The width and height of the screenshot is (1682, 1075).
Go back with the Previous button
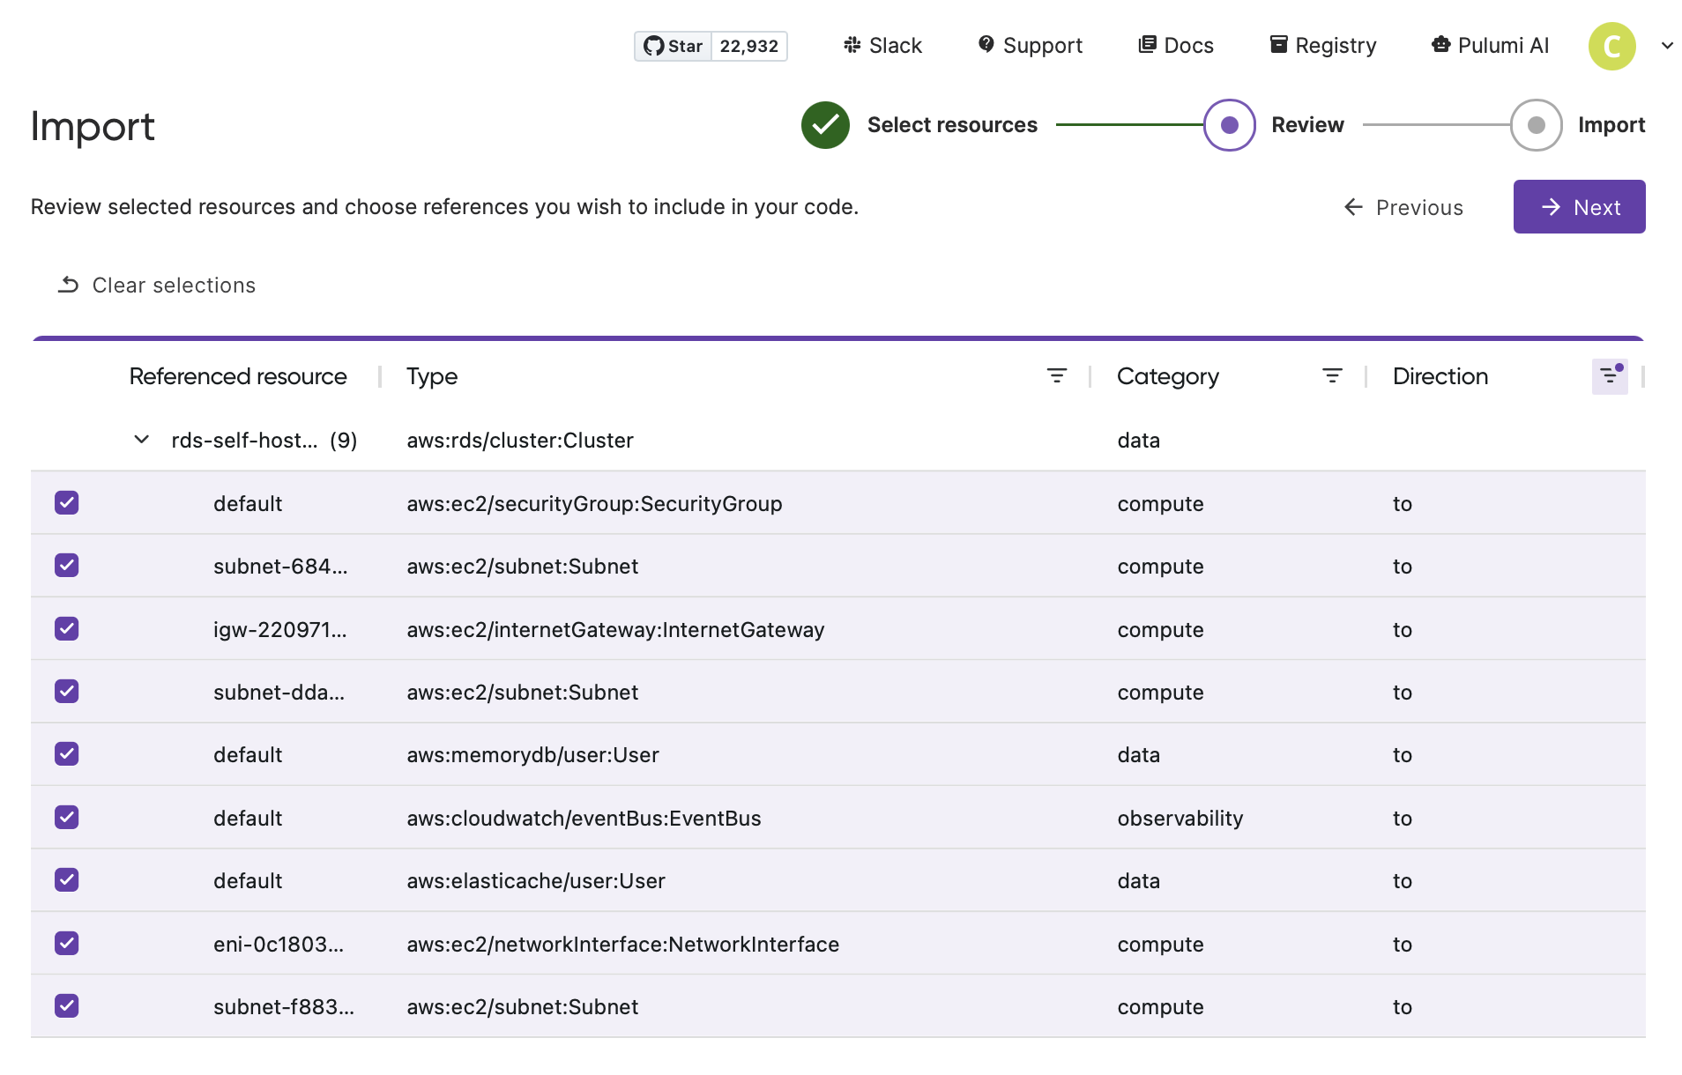[x=1403, y=207]
